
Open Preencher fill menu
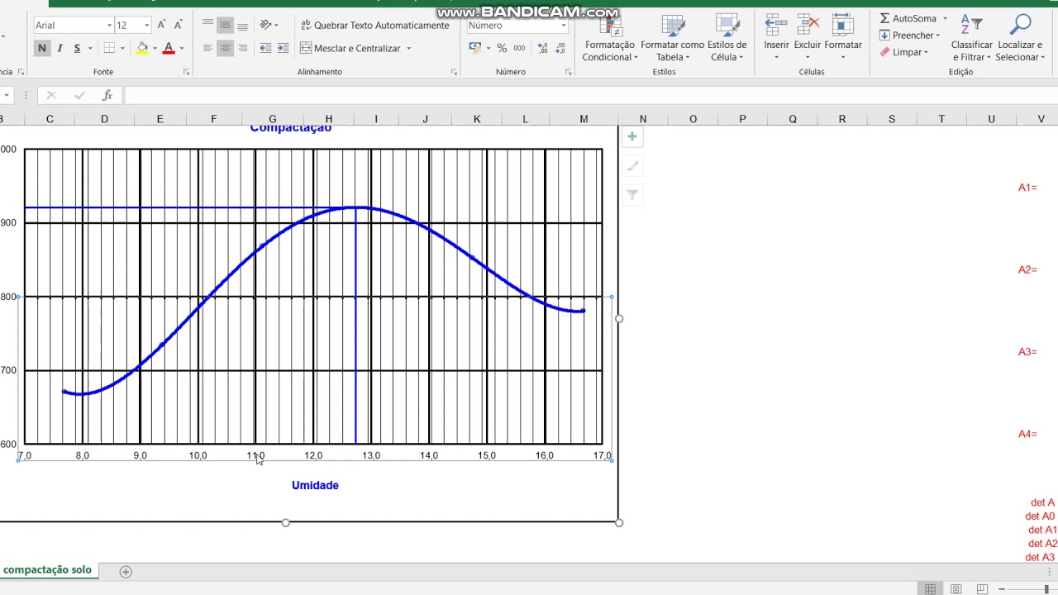tap(909, 36)
